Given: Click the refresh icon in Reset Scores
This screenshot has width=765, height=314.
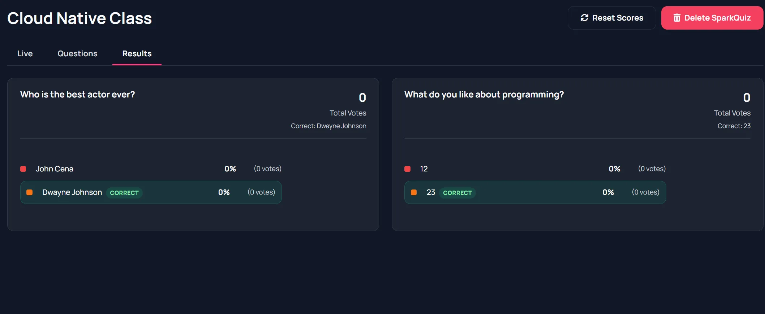Looking at the screenshot, I should pyautogui.click(x=584, y=18).
